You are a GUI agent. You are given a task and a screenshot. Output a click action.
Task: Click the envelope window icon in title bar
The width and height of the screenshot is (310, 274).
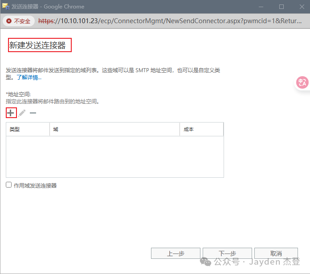pyautogui.click(x=6, y=7)
